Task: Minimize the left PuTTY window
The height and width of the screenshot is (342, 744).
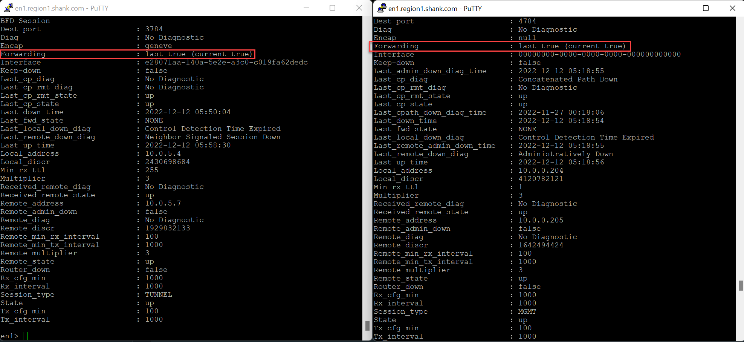Action: pyautogui.click(x=307, y=8)
